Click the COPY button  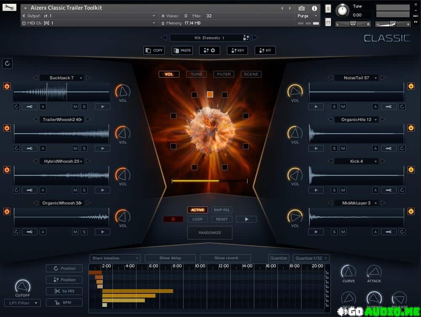pos(154,50)
